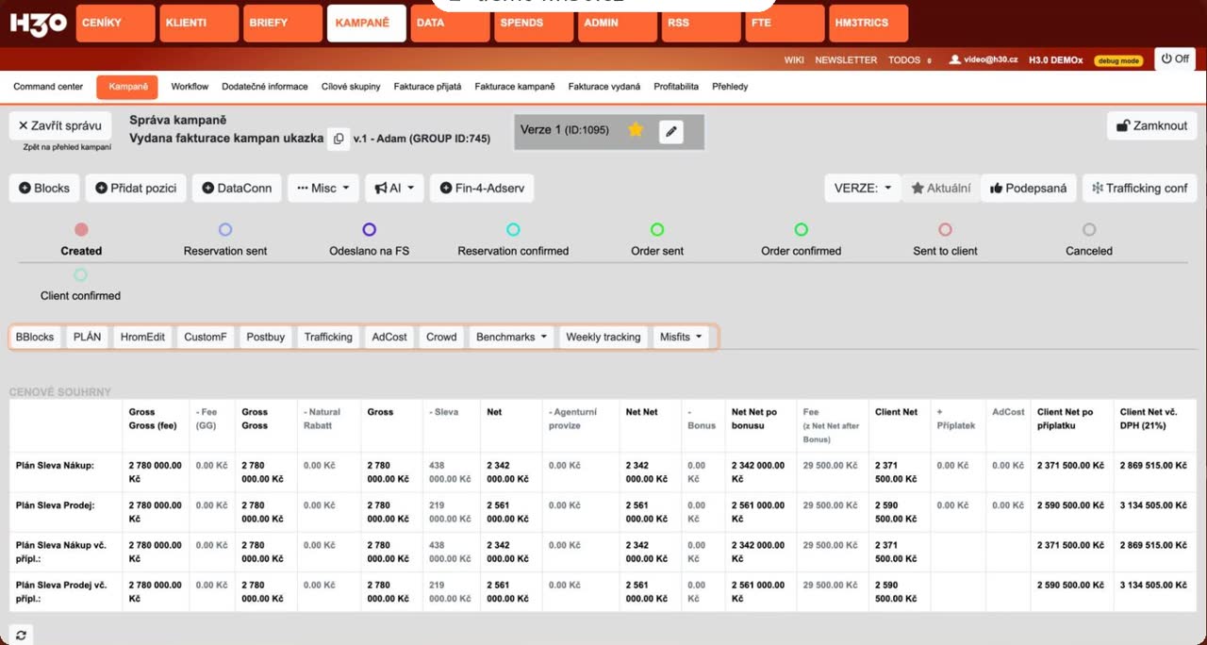Click Přidat pozici to add a position
The height and width of the screenshot is (645, 1207).
(x=136, y=188)
